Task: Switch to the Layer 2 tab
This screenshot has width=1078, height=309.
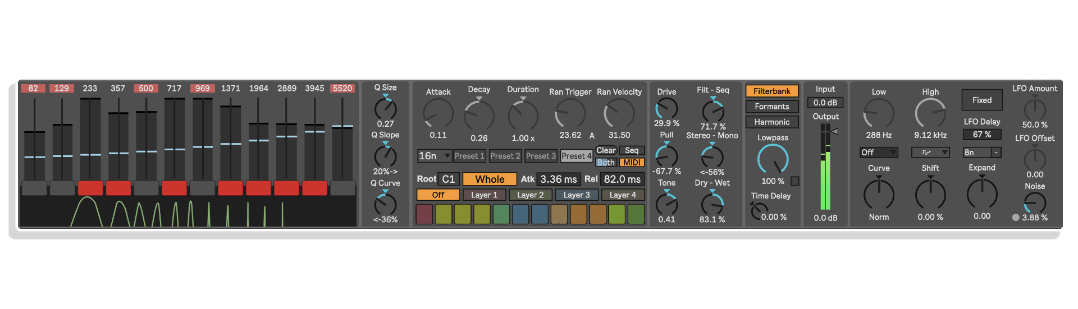Action: click(x=530, y=195)
